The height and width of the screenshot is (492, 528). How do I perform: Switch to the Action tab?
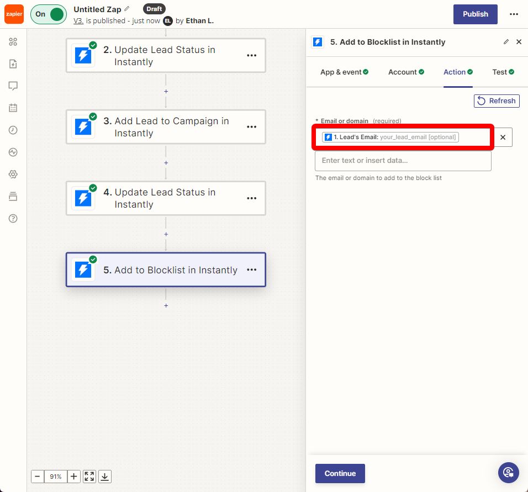coord(458,72)
